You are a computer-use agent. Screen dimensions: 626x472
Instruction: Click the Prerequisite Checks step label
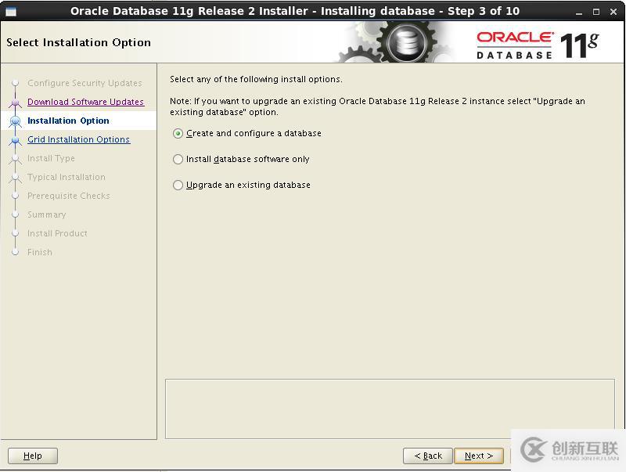(x=69, y=196)
